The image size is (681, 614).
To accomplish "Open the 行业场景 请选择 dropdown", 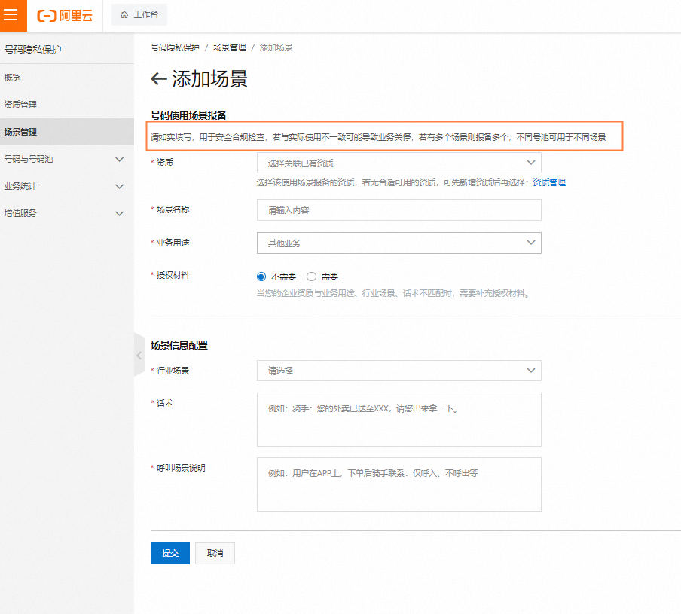I will (x=399, y=371).
